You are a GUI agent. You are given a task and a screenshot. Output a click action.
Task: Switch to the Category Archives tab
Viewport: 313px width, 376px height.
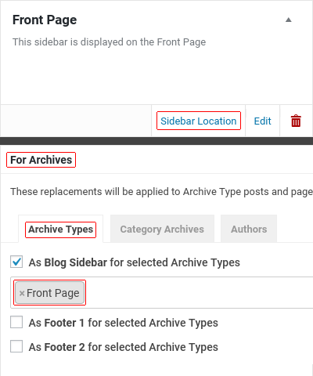click(162, 229)
